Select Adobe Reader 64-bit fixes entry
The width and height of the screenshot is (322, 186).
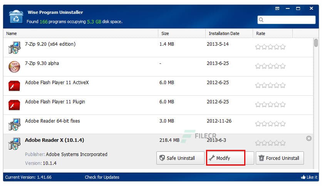point(158,125)
